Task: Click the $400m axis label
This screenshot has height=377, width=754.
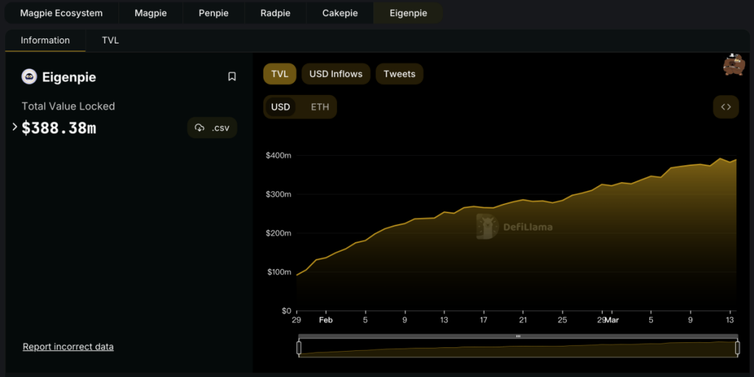Action: (278, 155)
